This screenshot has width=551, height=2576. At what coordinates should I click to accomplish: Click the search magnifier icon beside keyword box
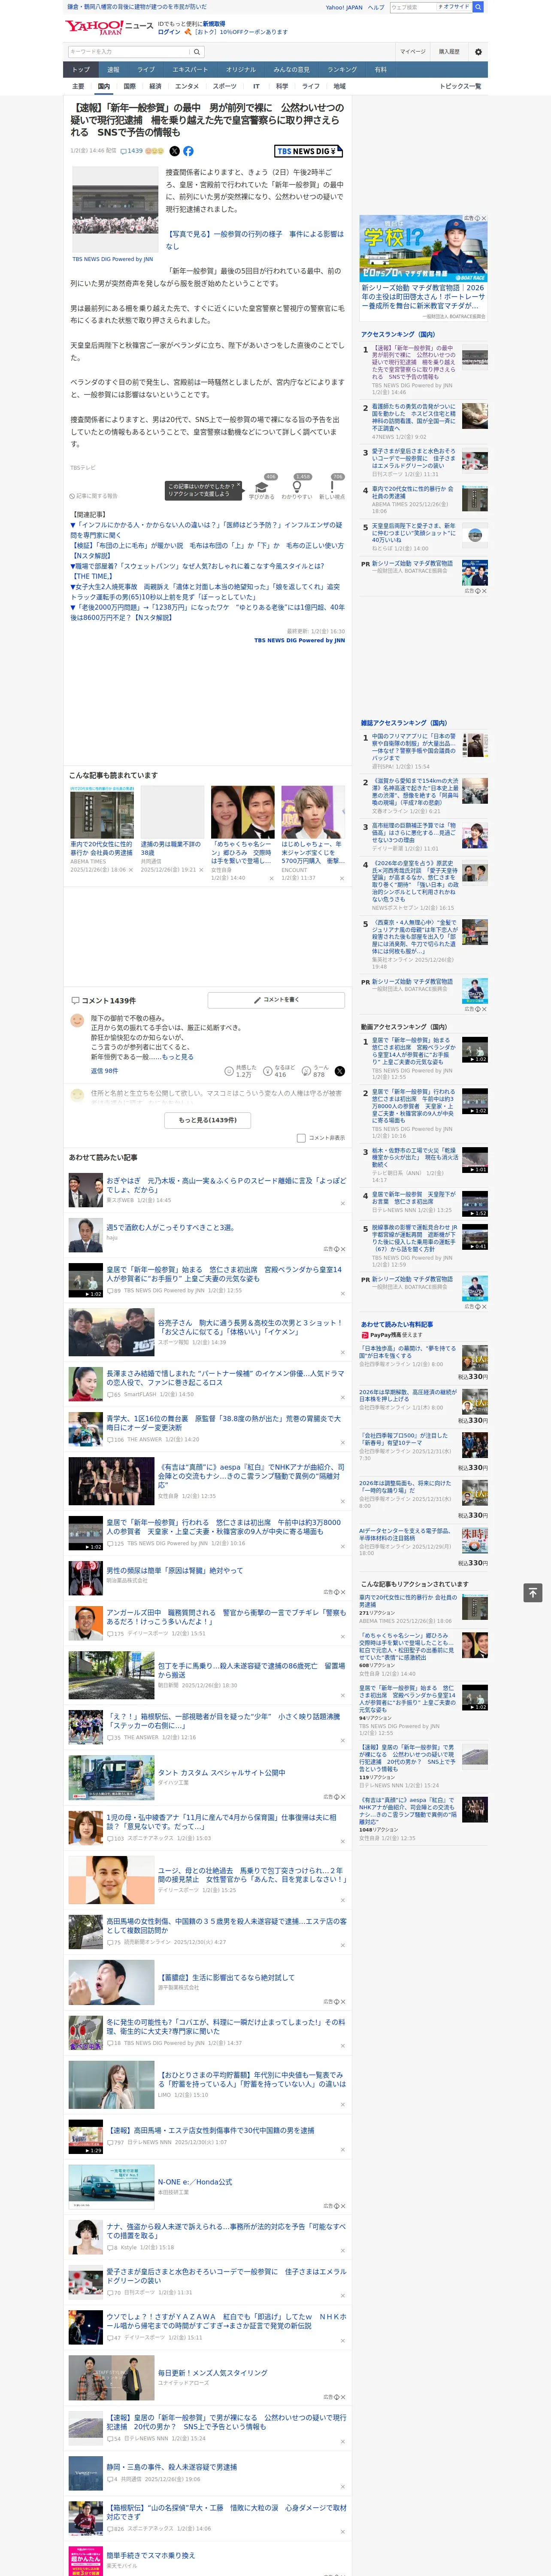197,52
